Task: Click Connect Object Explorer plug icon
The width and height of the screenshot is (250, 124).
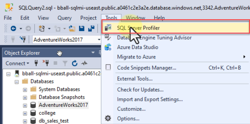Action: (36, 63)
